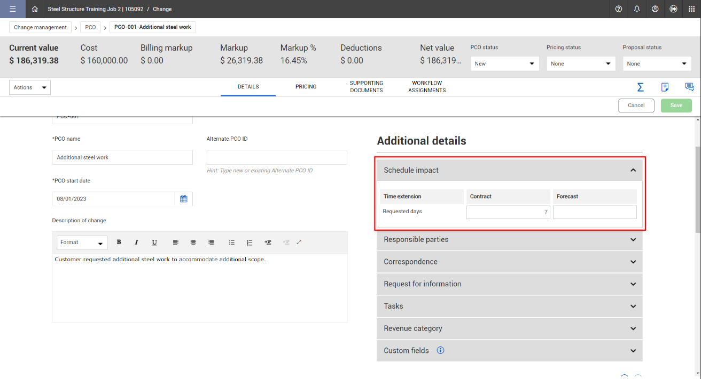Viewport: 701px width, 379px height.
Task: Click the Cancel button
Action: point(636,106)
